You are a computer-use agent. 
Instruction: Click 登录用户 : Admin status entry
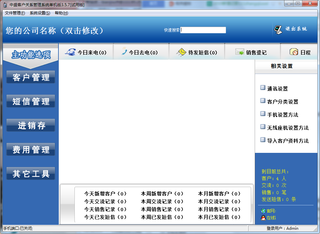(282, 228)
